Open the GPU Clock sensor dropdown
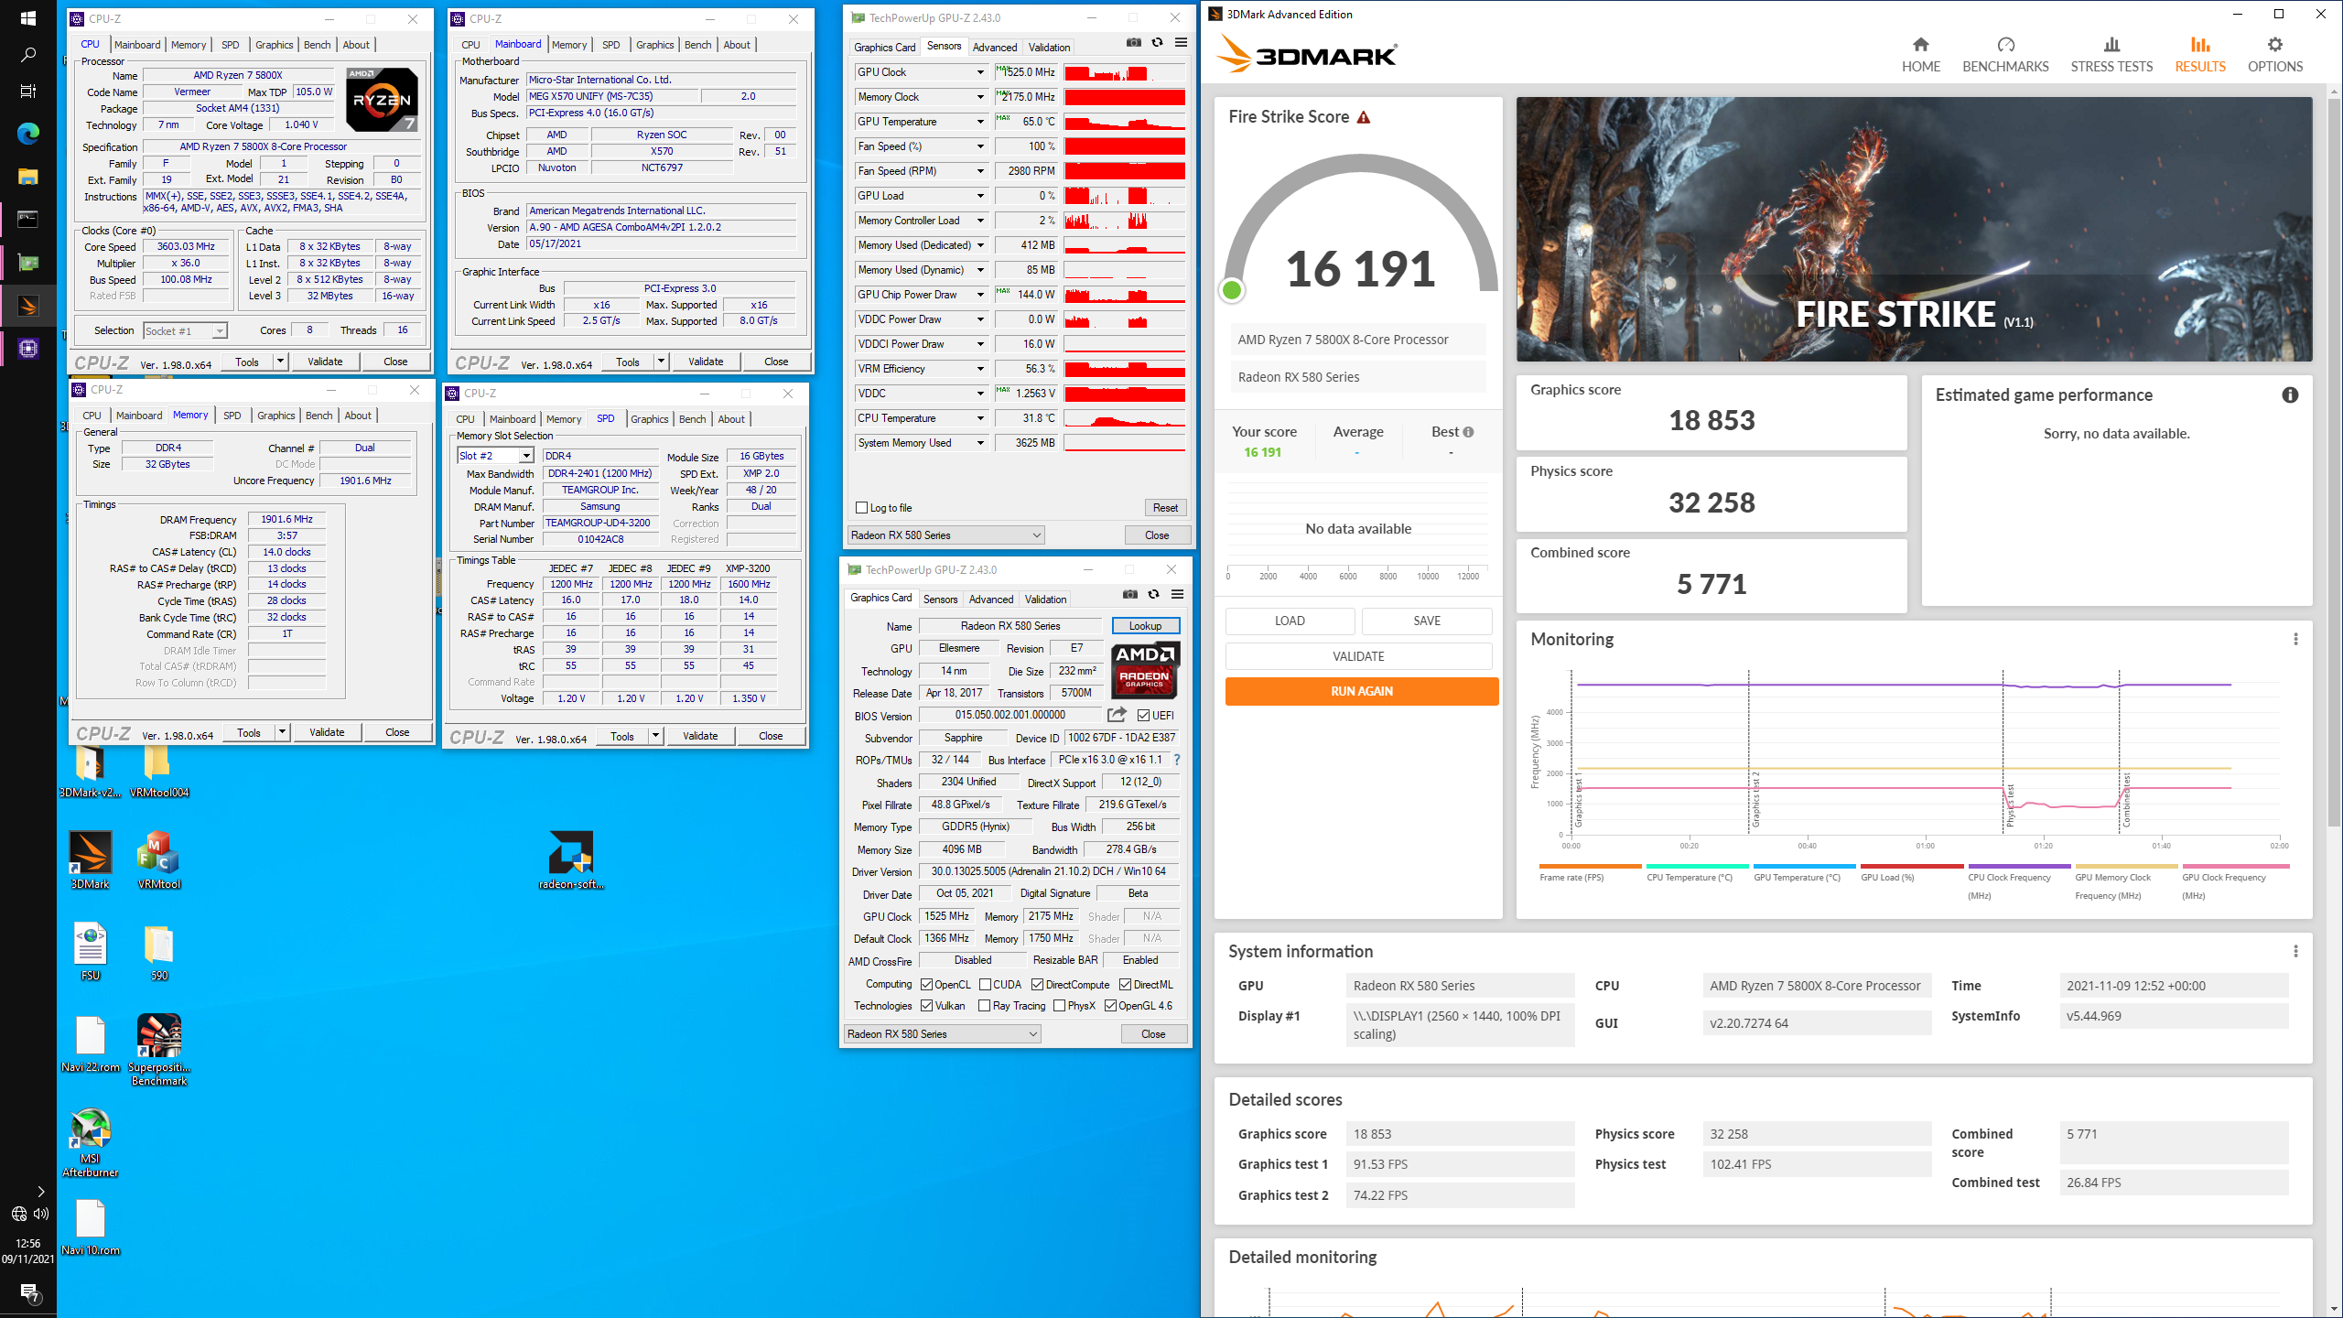The width and height of the screenshot is (2343, 1318). [979, 72]
